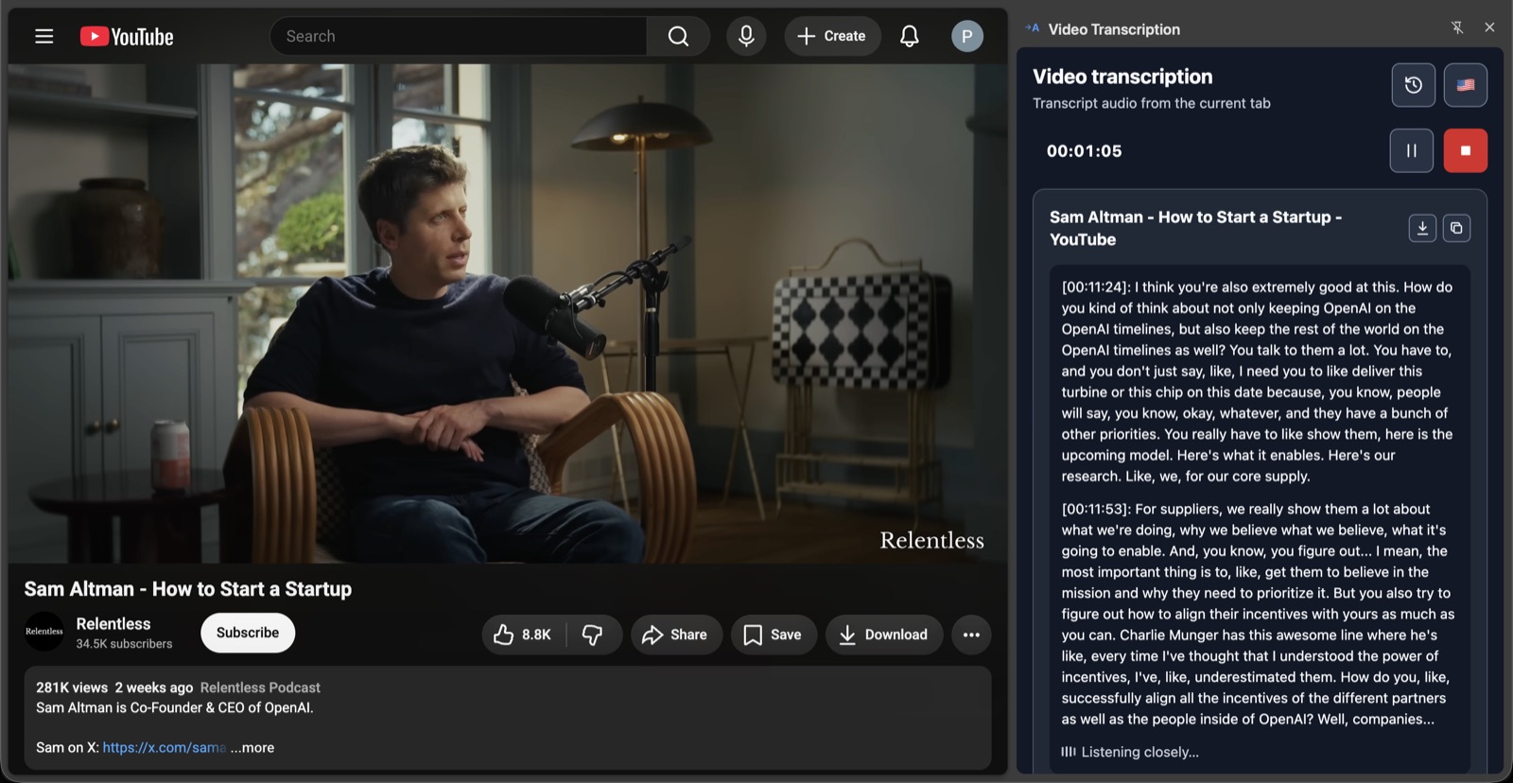Click the [00:11:53] transcript paragraph
The image size is (1513, 783).
(x=1258, y=614)
